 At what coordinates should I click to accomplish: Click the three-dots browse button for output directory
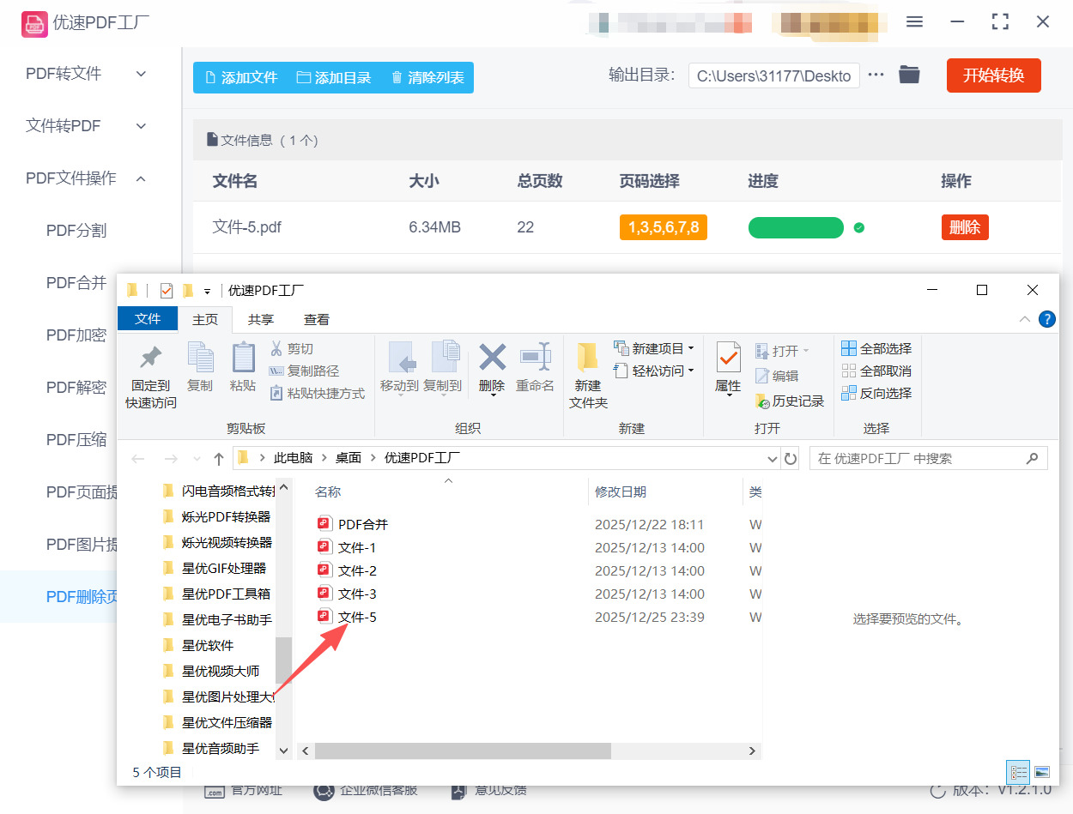876,75
